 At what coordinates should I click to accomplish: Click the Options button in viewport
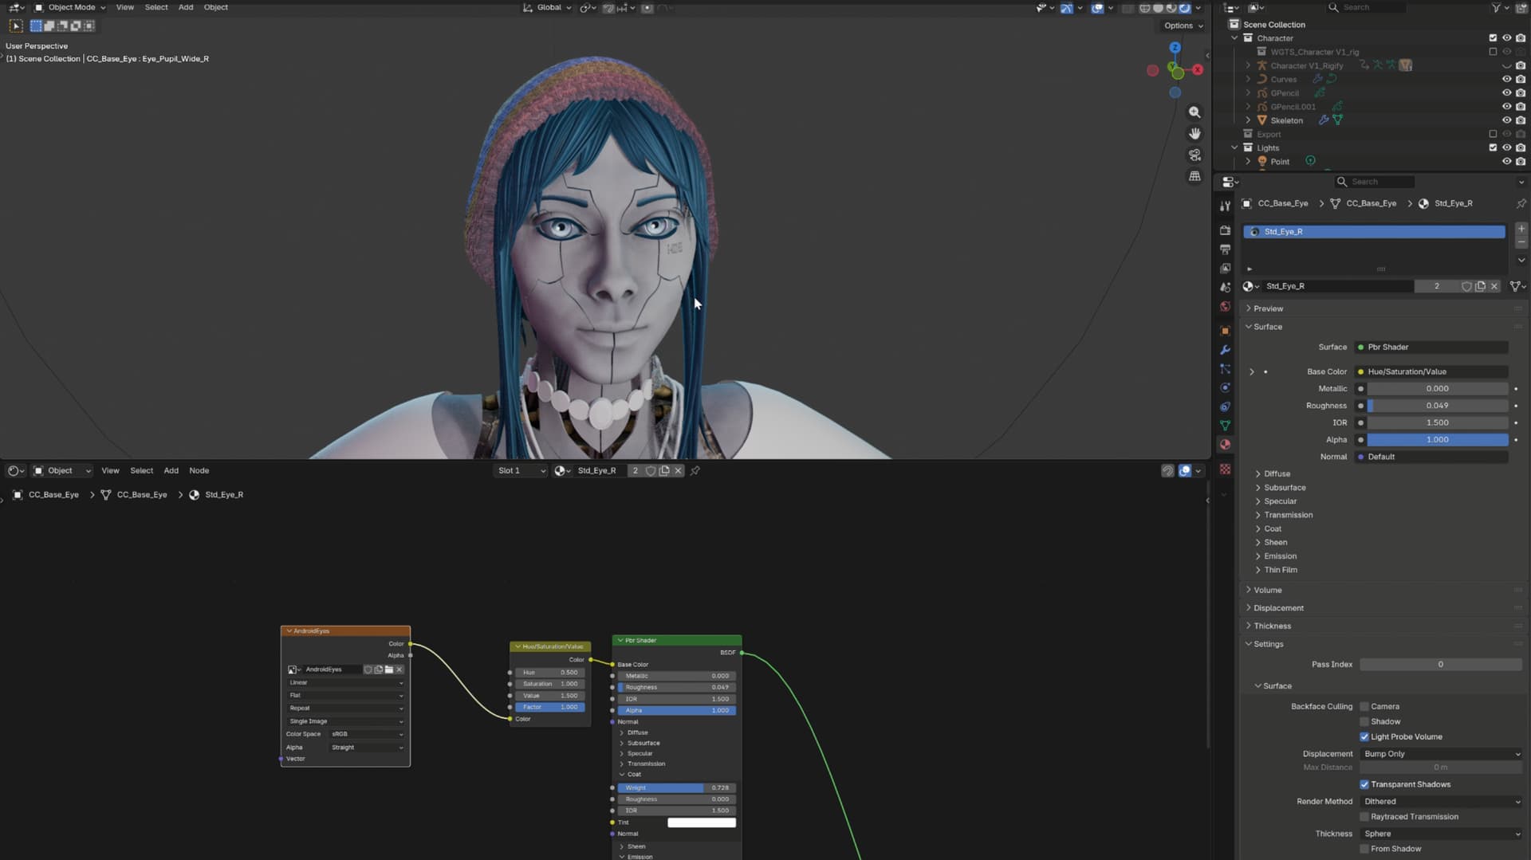pyautogui.click(x=1183, y=26)
